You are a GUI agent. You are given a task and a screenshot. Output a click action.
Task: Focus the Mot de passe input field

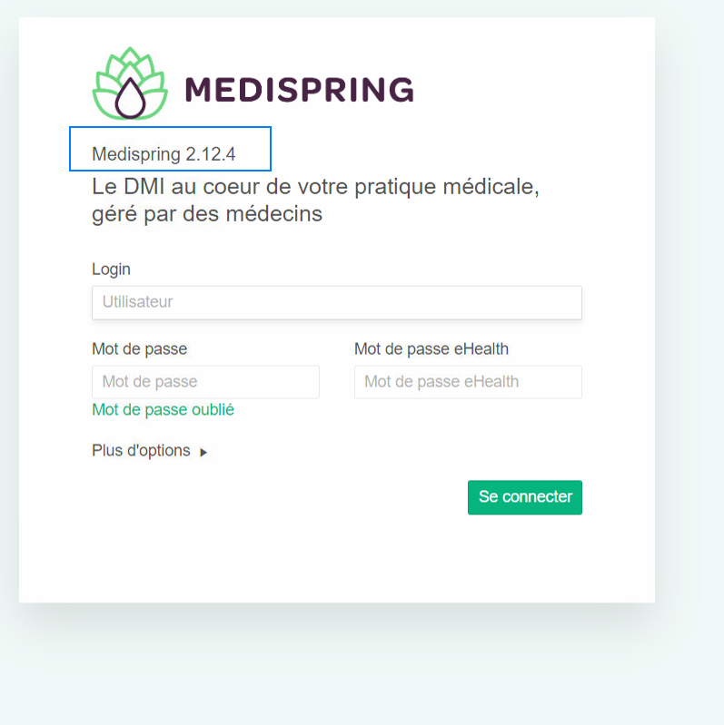coord(205,382)
